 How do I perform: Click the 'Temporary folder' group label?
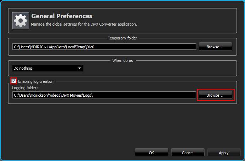[123, 38]
